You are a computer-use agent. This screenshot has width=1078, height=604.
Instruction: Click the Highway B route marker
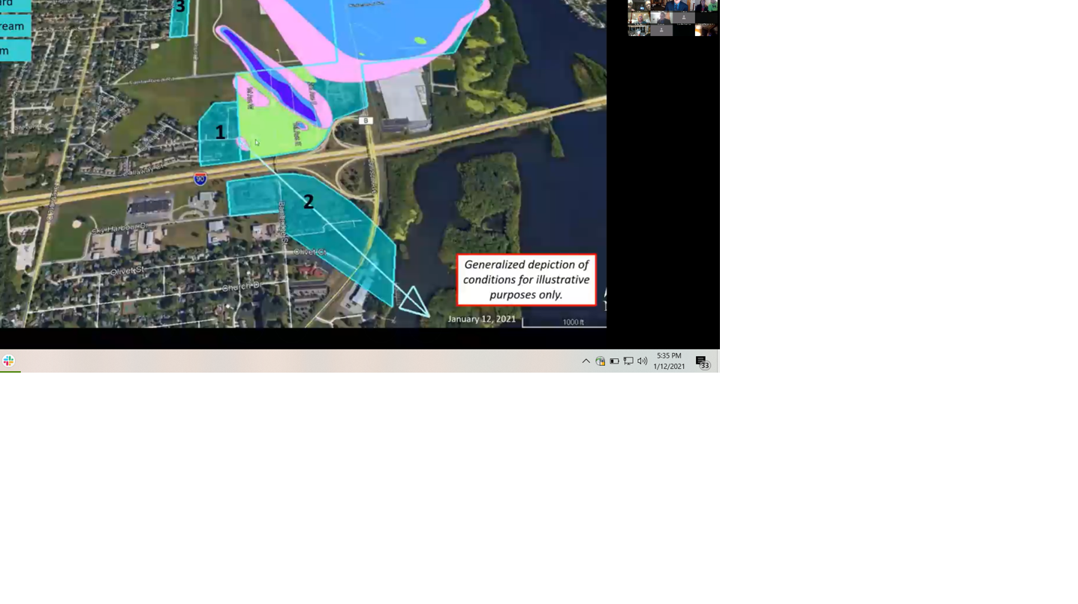pyautogui.click(x=366, y=119)
